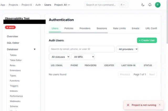This screenshot has width=168, height=111.
Task: Click Database in the sidebar
Action: 12,49
